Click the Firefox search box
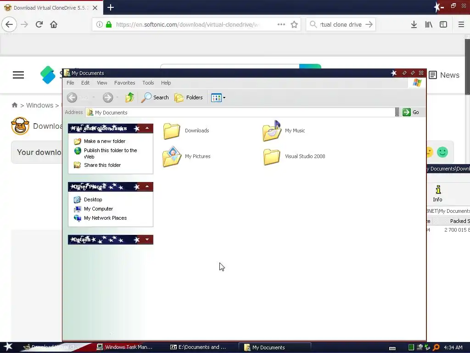470x353 pixels. click(x=341, y=25)
